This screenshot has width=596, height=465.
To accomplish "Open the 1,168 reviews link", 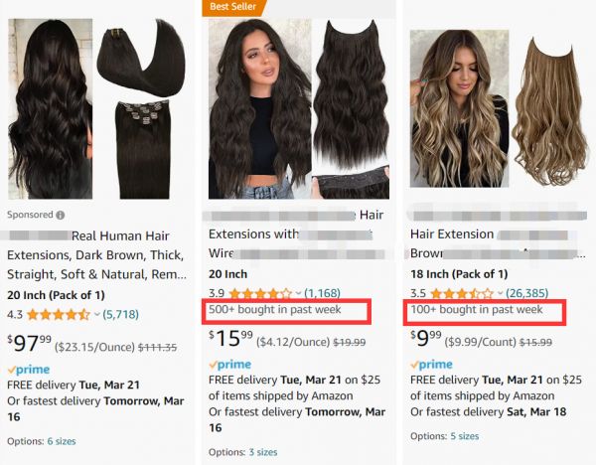I will click(322, 293).
